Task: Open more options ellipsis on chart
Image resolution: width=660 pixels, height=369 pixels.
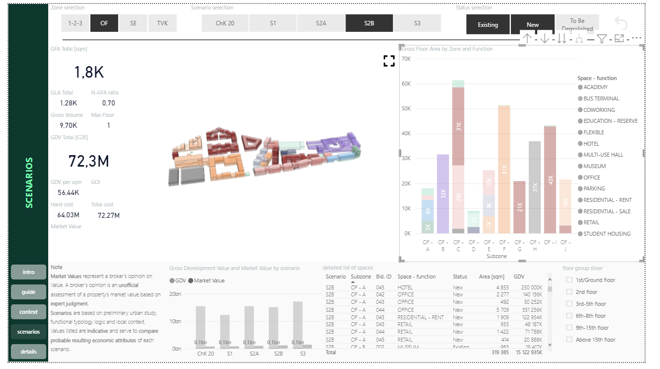Action: click(x=636, y=38)
